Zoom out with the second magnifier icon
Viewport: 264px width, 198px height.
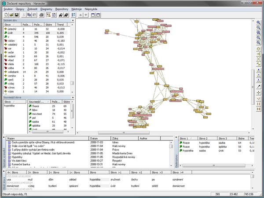click(258, 27)
